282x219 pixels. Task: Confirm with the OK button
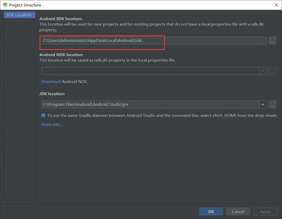[x=211, y=212]
